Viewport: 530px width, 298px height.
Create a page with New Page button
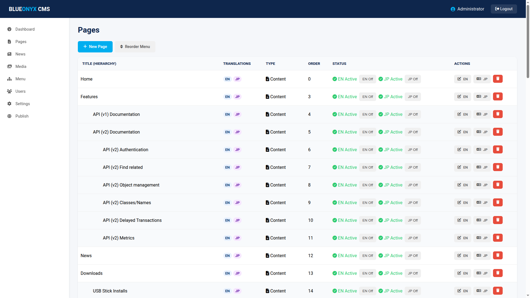(x=95, y=47)
